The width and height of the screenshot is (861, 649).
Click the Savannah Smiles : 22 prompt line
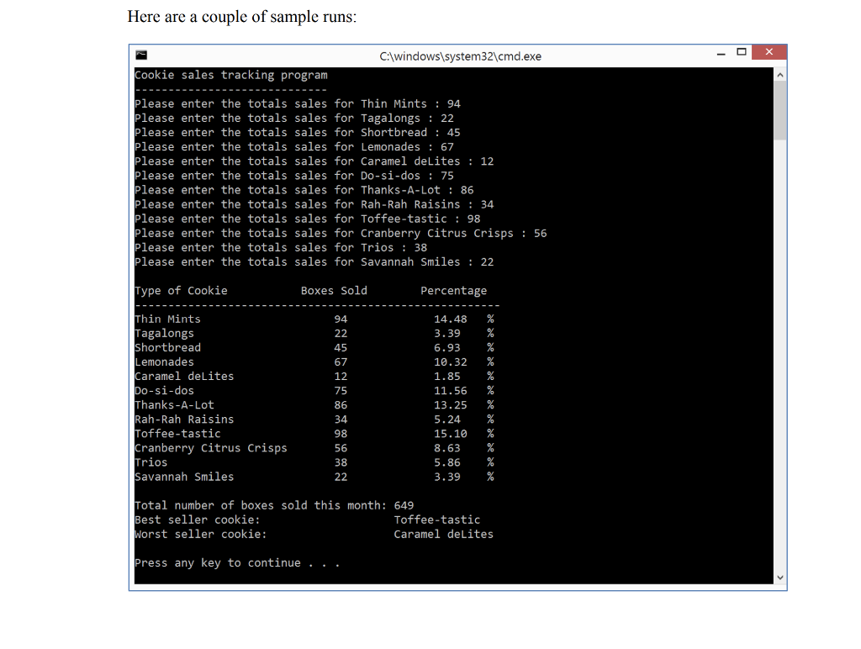(314, 262)
